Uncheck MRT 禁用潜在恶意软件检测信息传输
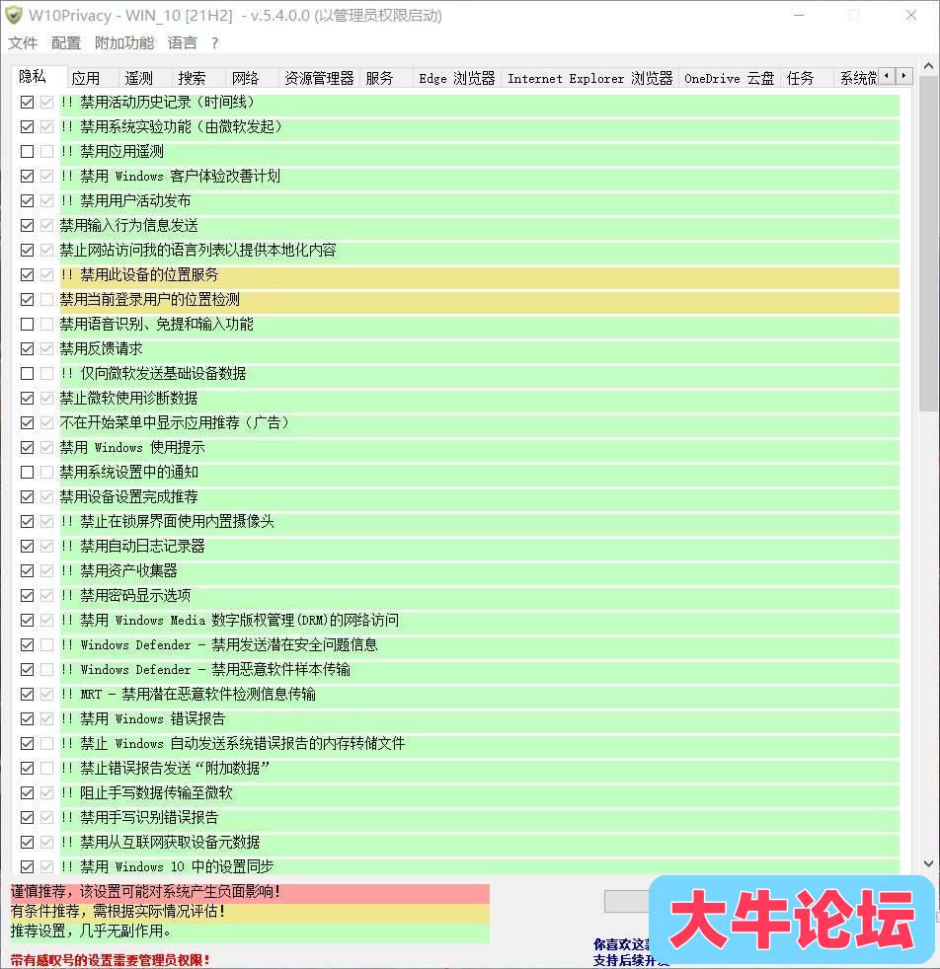 point(28,694)
